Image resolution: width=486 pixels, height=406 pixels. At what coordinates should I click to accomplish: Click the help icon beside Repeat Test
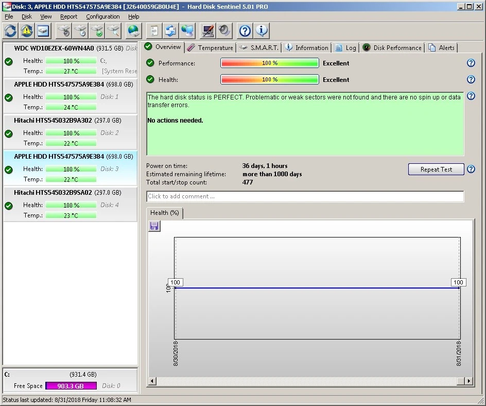tap(471, 170)
